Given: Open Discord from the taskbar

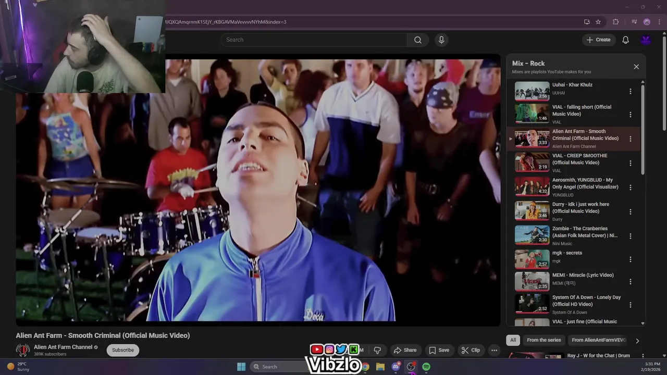Looking at the screenshot, I should click(x=396, y=367).
